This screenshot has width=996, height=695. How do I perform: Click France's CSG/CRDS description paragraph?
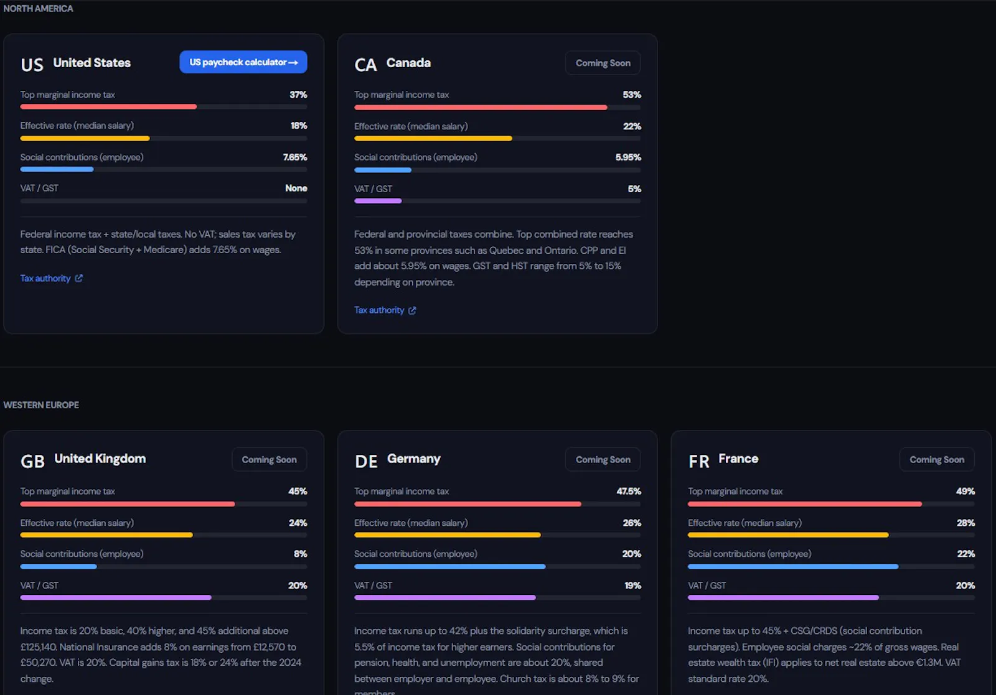coord(824,655)
